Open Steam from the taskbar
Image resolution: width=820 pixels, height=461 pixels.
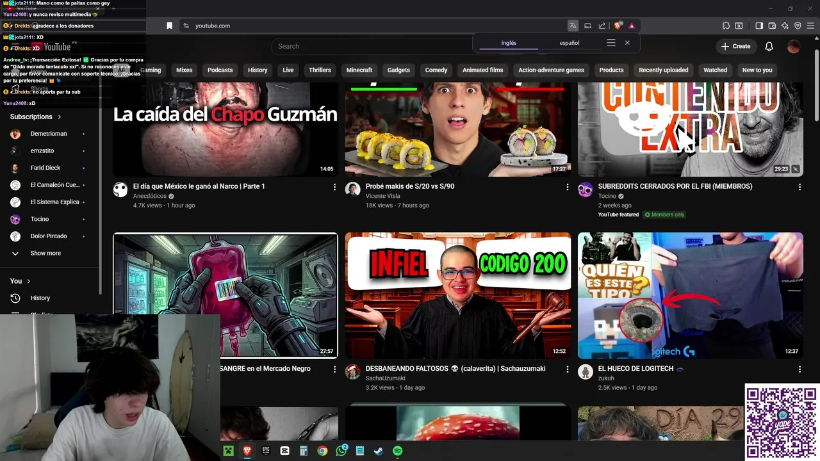pyautogui.click(x=379, y=451)
